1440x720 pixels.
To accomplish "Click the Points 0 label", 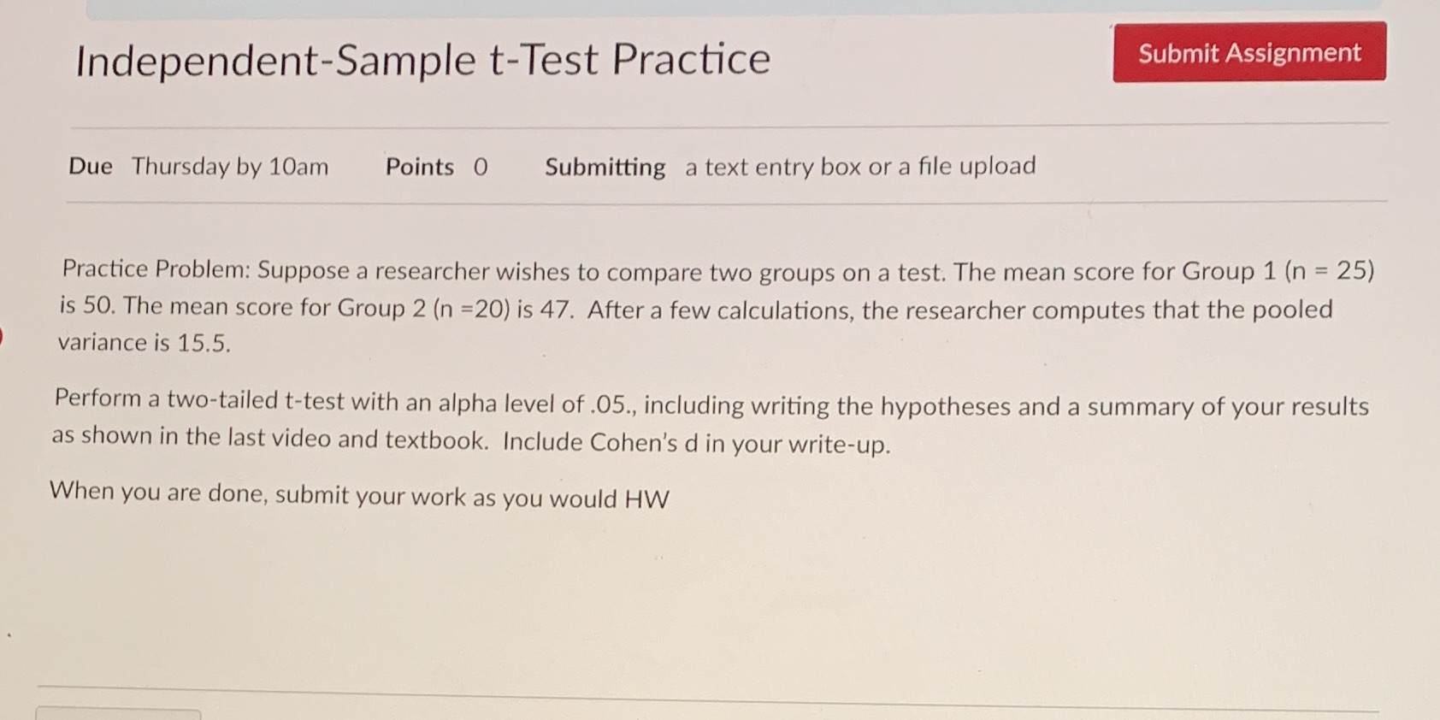I will point(434,167).
